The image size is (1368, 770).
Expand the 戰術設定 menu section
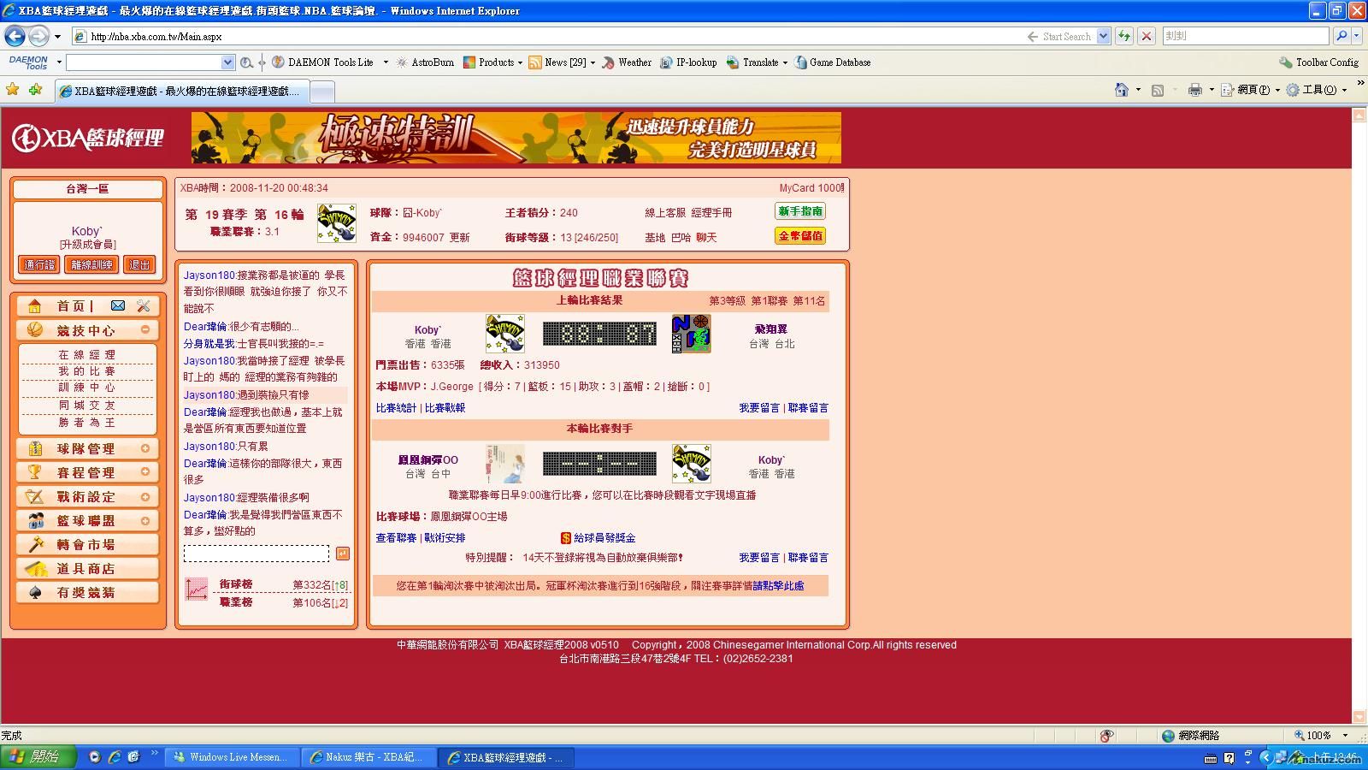(x=145, y=496)
